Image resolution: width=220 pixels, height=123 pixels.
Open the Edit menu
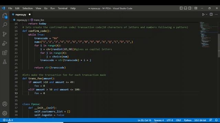[17, 8]
